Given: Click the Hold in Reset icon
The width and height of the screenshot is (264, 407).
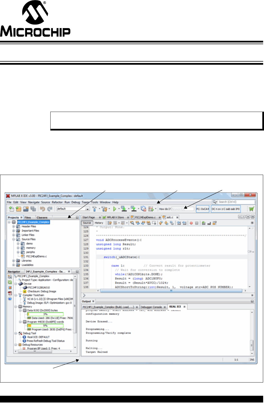Looking at the screenshot, I should point(143,209).
